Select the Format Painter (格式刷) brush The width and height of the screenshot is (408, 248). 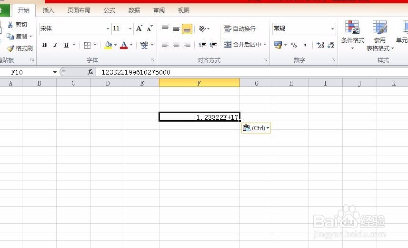(10, 48)
